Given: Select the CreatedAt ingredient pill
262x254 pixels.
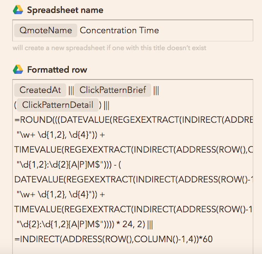Looking at the screenshot, I should point(40,90).
